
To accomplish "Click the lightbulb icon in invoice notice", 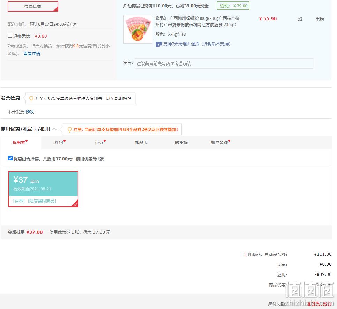I will [x=31, y=98].
